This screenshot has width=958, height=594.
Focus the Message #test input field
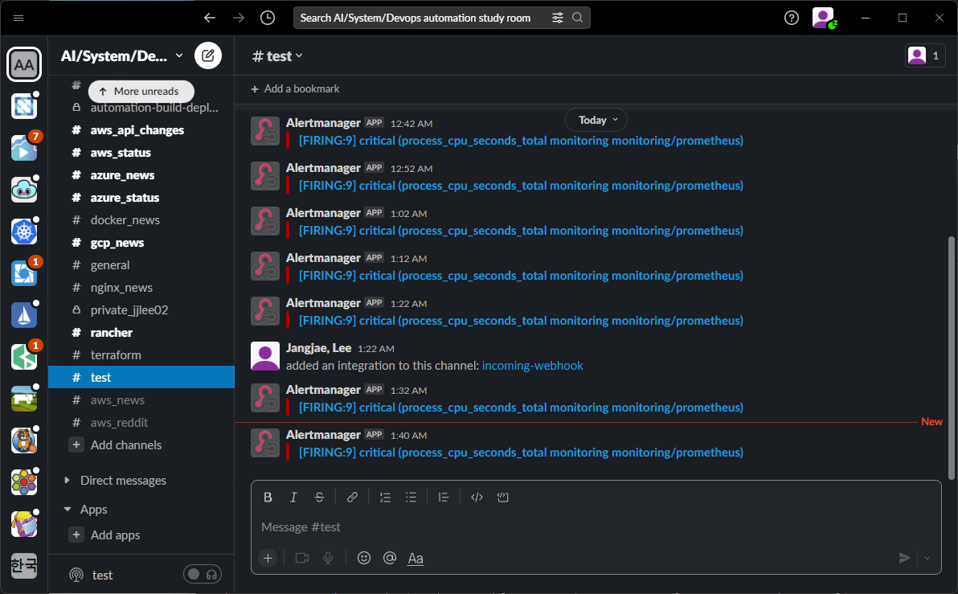596,526
